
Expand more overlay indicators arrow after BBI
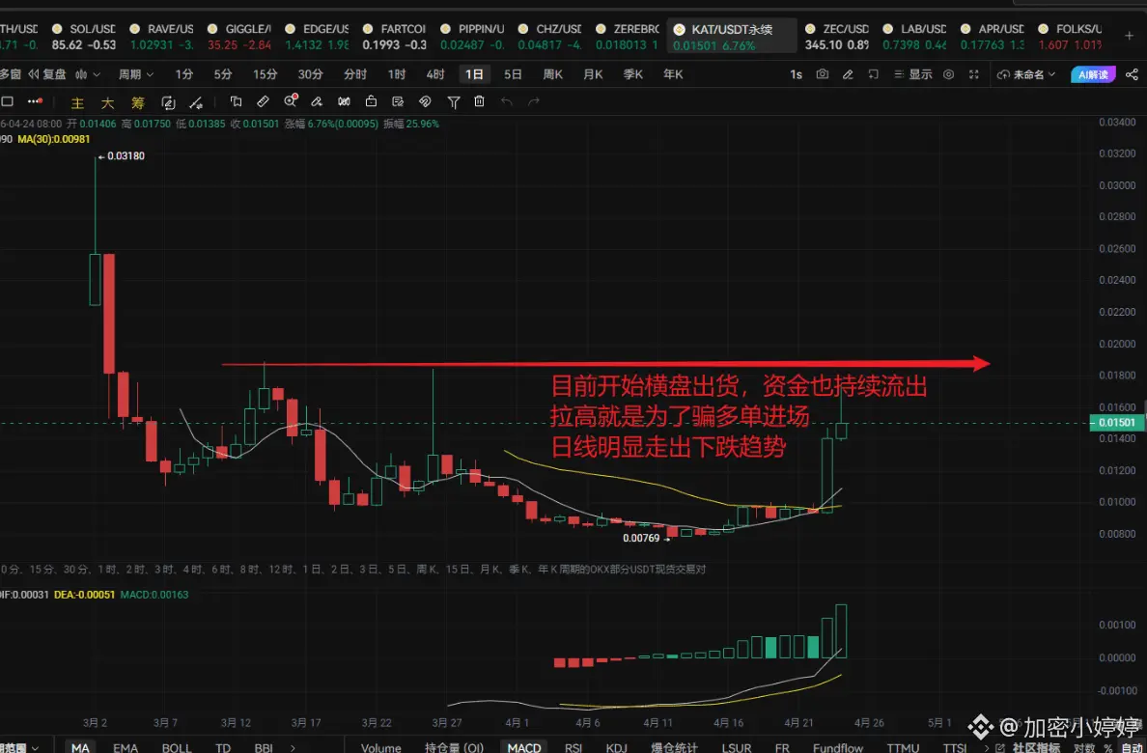pyautogui.click(x=294, y=747)
